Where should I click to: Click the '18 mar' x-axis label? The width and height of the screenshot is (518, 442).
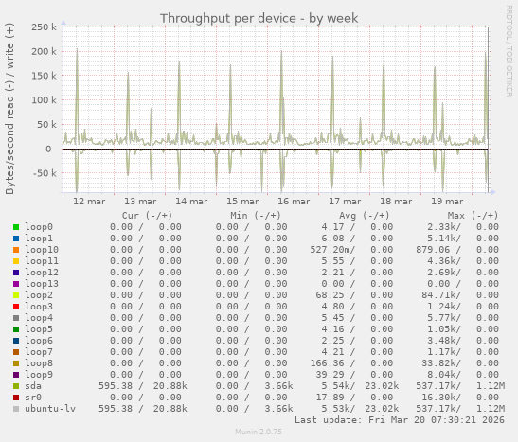click(396, 202)
